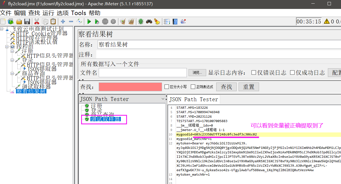
Task: Enable the 正则表达式 checkbox
Action: tap(193, 86)
